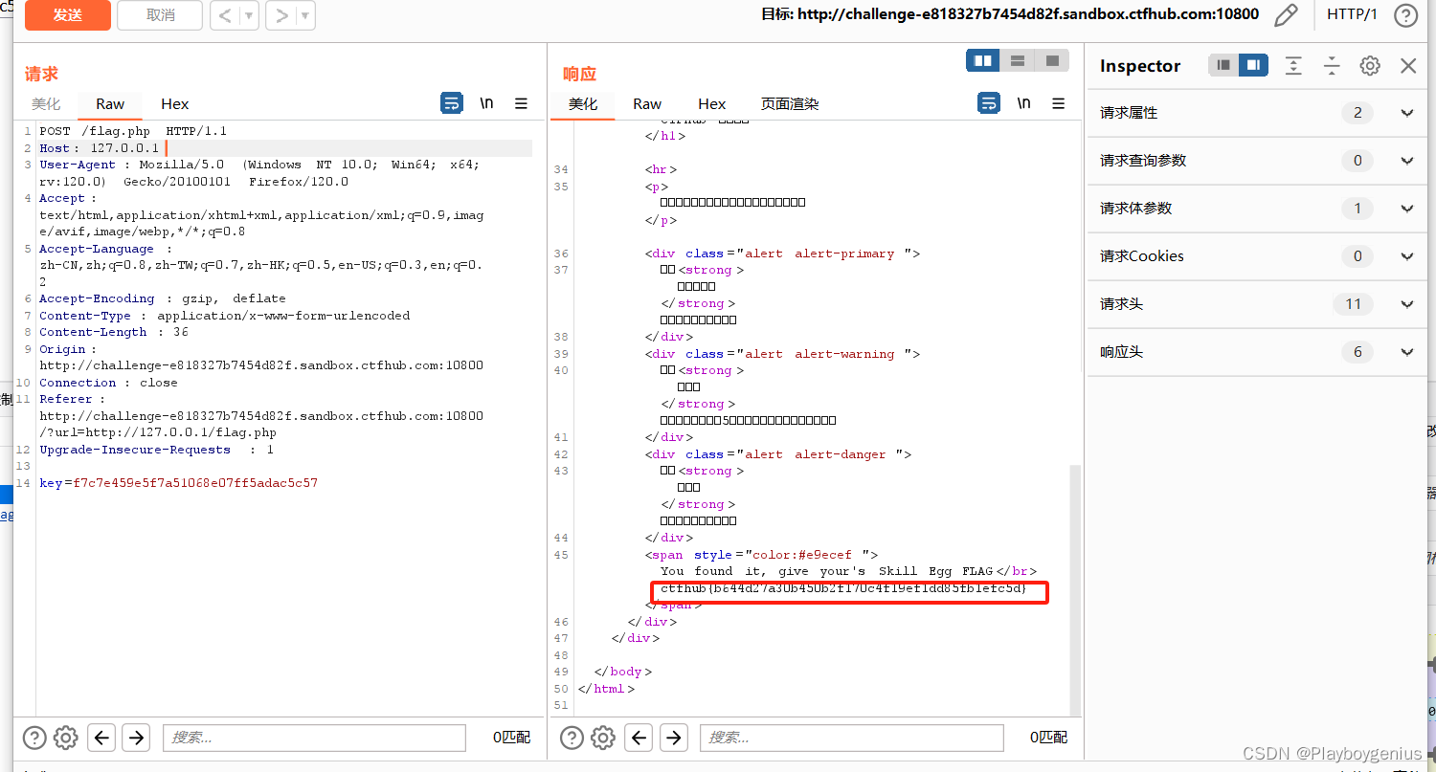Choose combined single-pane layout icon
Viewport: 1436px width, 772px height.
pos(1052,61)
